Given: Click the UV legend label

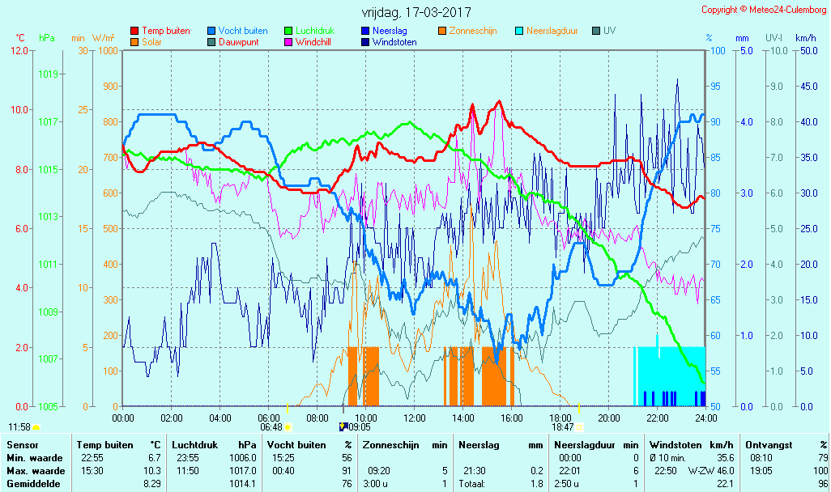Looking at the screenshot, I should pos(609,31).
